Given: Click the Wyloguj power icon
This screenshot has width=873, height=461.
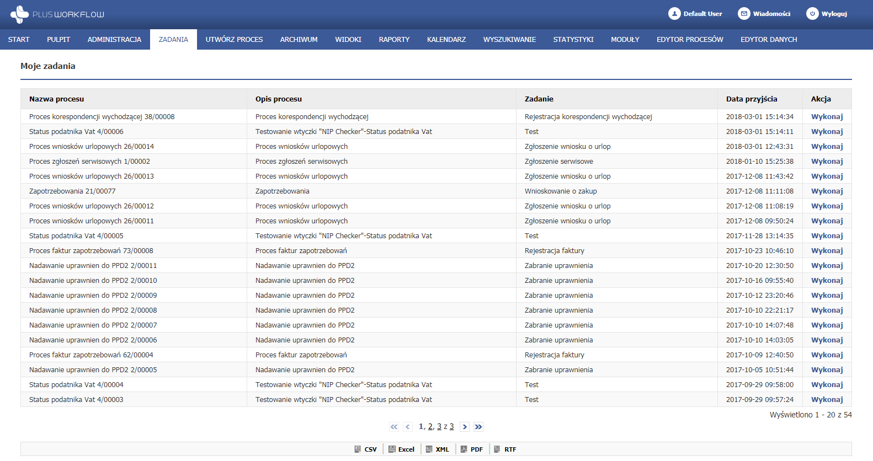Looking at the screenshot, I should click(x=812, y=14).
